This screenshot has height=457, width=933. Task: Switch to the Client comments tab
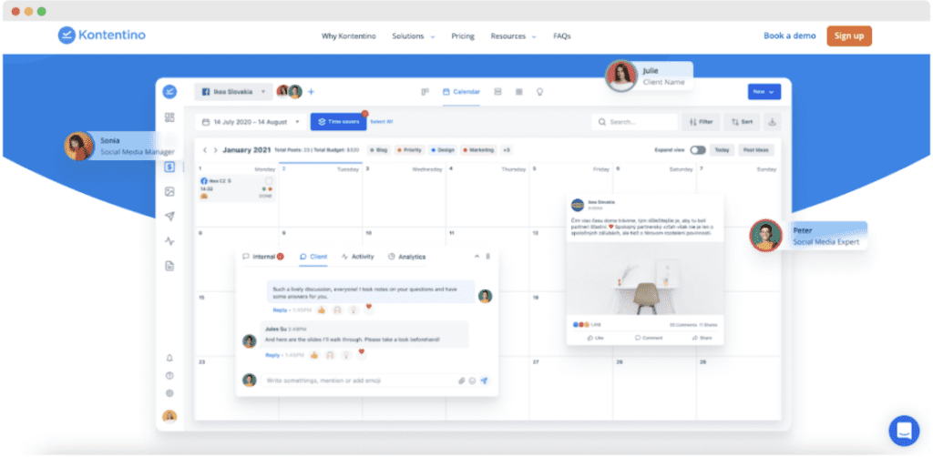pos(313,257)
